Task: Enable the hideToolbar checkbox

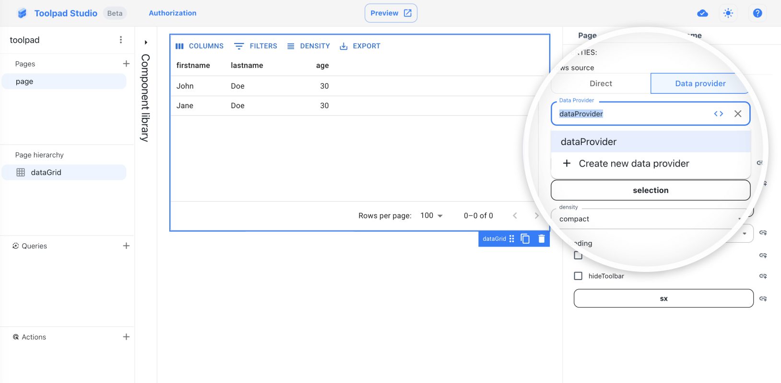Action: tap(578, 276)
